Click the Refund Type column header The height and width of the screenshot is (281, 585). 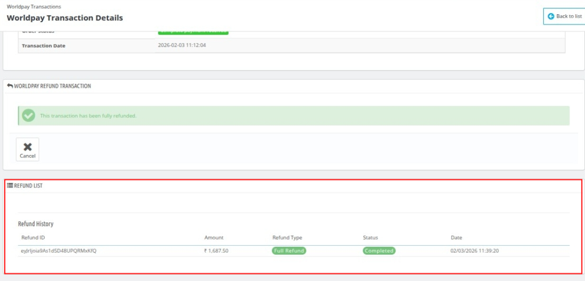click(x=287, y=238)
